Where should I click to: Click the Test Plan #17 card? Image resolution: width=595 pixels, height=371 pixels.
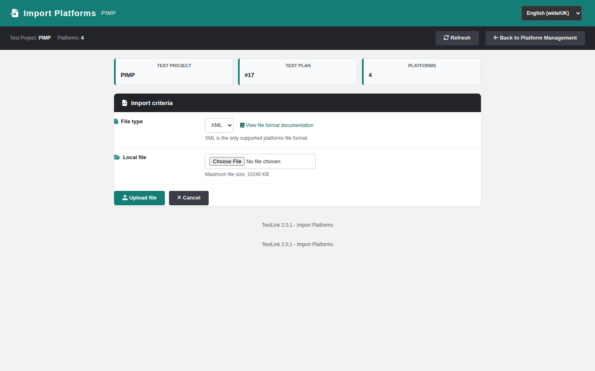tap(297, 72)
